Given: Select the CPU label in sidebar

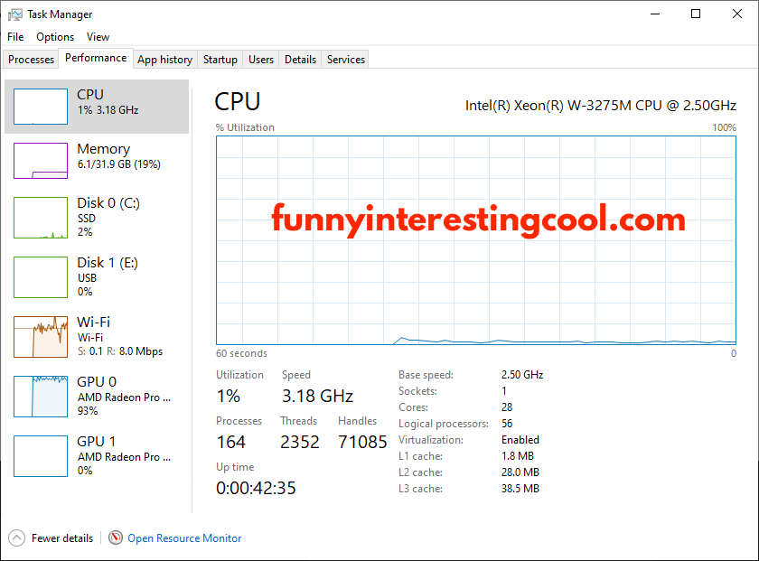Looking at the screenshot, I should [x=90, y=94].
